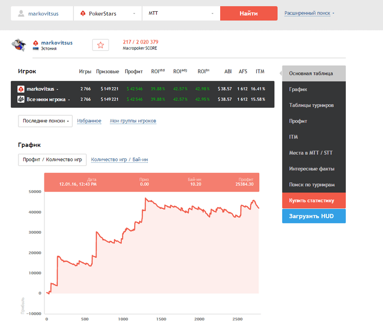Viewport: 383px width, 322px height.
Task: Click the ITM column header in table
Action: point(260,72)
